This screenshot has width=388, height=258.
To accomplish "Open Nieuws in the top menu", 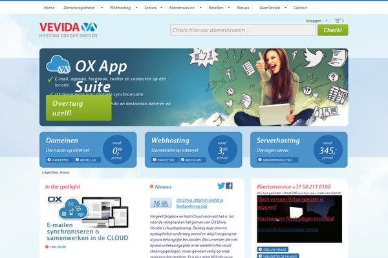I will 243,8.
